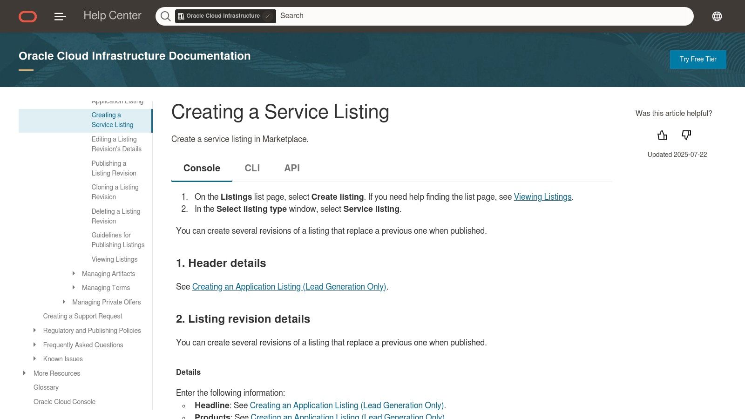Click the Try Free Tier button
Image resolution: width=745 pixels, height=419 pixels.
point(698,59)
